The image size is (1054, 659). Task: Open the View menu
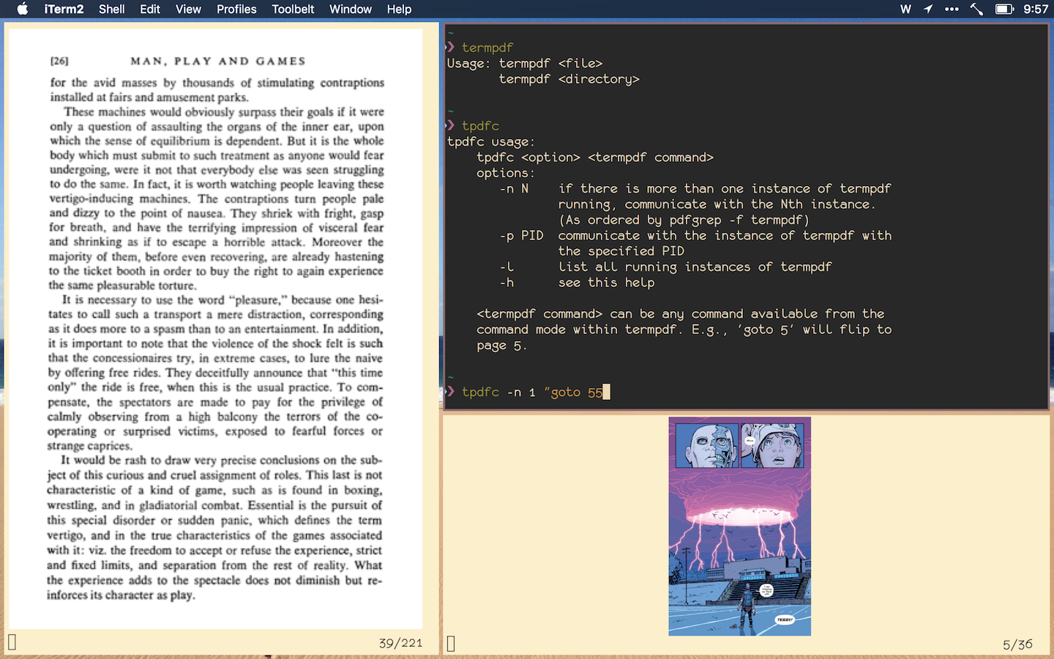point(188,9)
